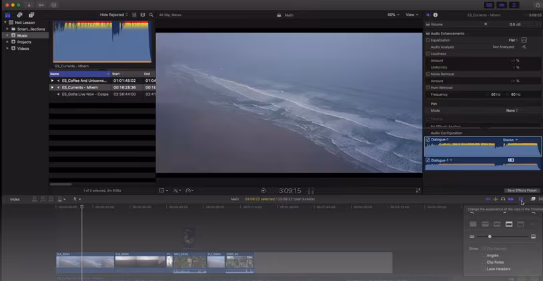Screen dimensions: 543x281
Task: Toggle timeline visibility icon in top toolbar
Action: [502, 5]
